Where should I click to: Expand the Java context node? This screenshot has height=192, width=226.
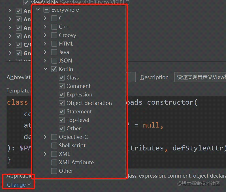pyautogui.click(x=45, y=52)
